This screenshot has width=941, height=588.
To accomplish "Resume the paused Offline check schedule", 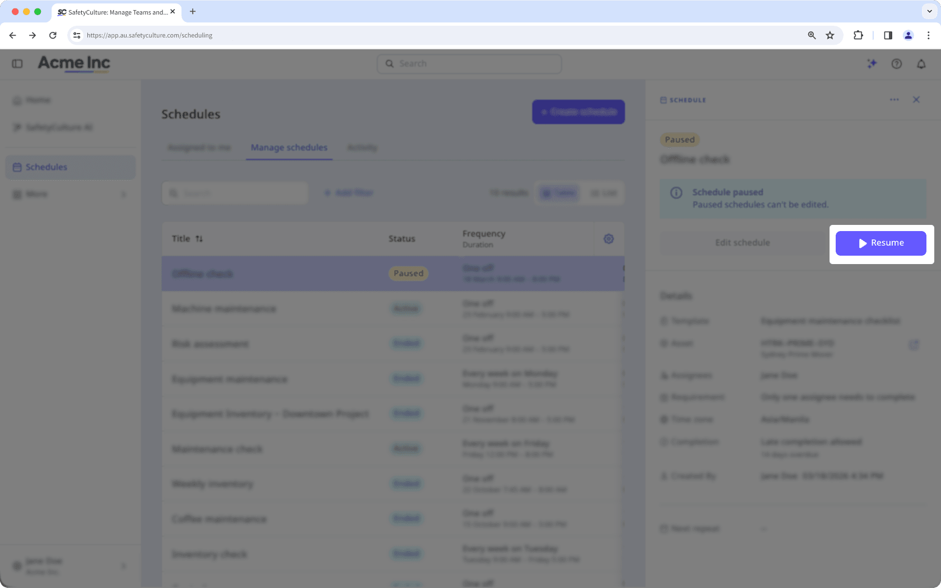I will tap(881, 243).
